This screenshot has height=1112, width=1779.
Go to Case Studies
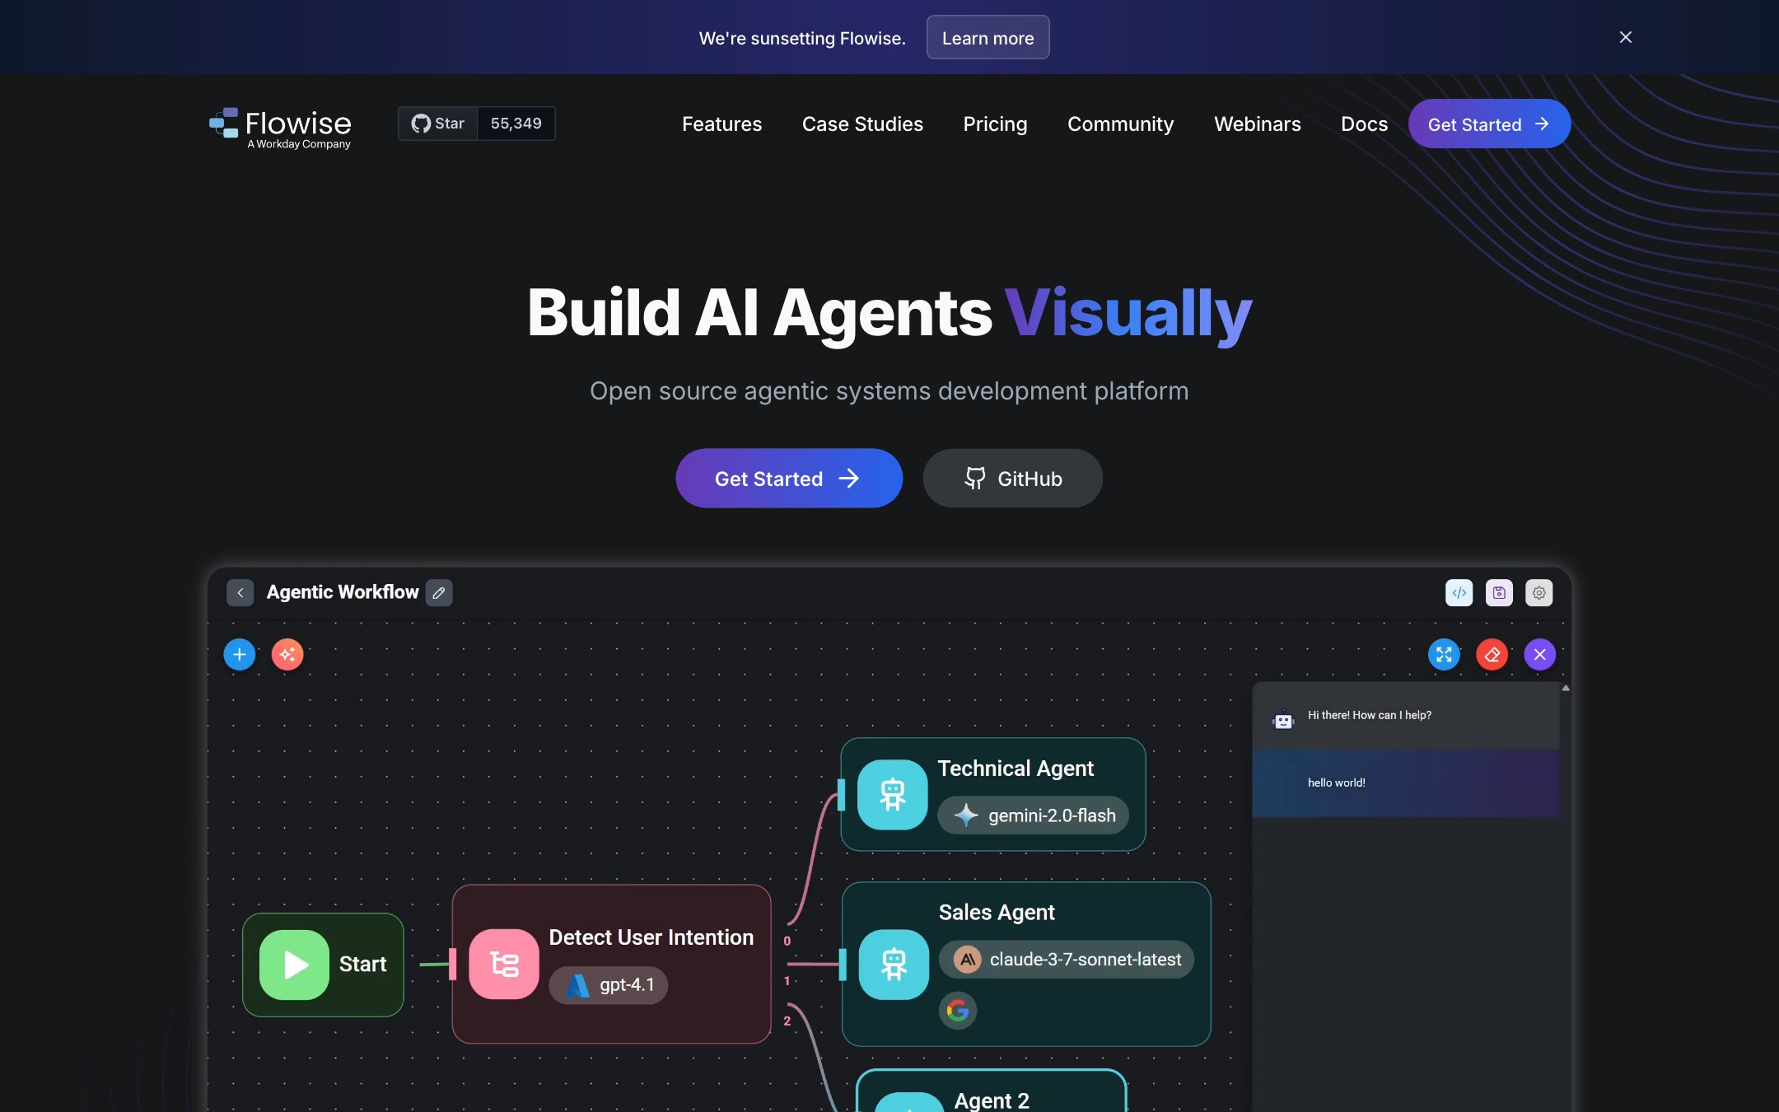pos(862,124)
